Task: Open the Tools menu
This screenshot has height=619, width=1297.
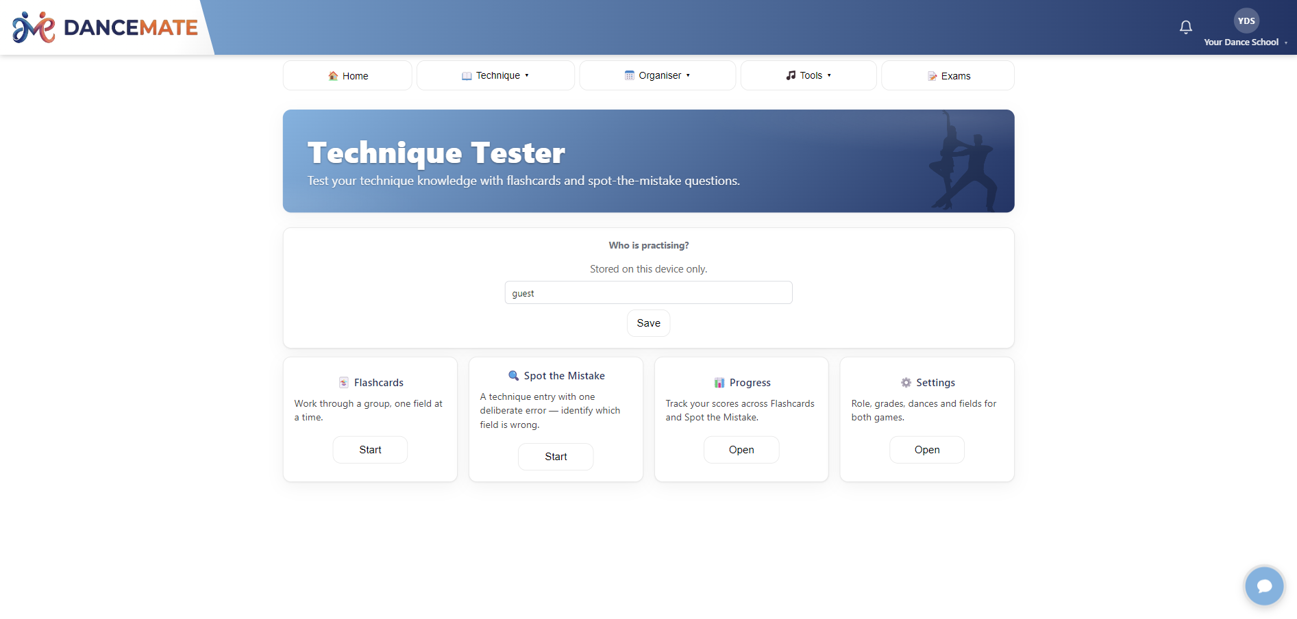Action: pos(808,75)
